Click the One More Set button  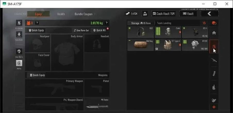click(x=81, y=30)
